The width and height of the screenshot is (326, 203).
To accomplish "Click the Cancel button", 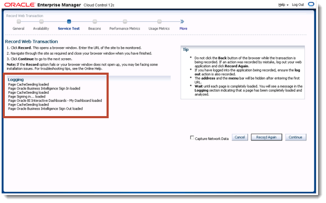I will click(240, 137).
